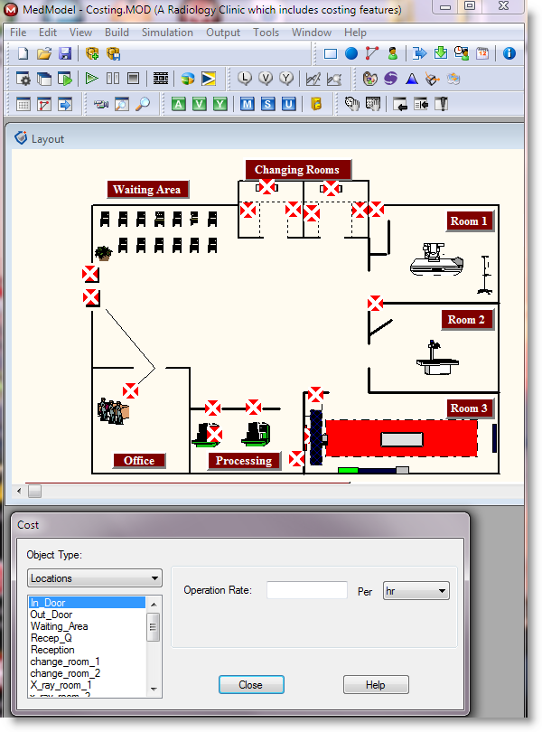Click the Stop simulation square icon
Viewport: 542px width, 732px height.
pyautogui.click(x=133, y=79)
